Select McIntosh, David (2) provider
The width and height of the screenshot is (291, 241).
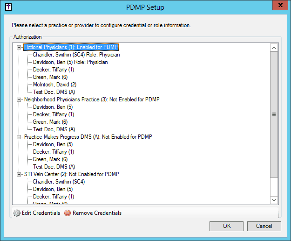coord(54,85)
